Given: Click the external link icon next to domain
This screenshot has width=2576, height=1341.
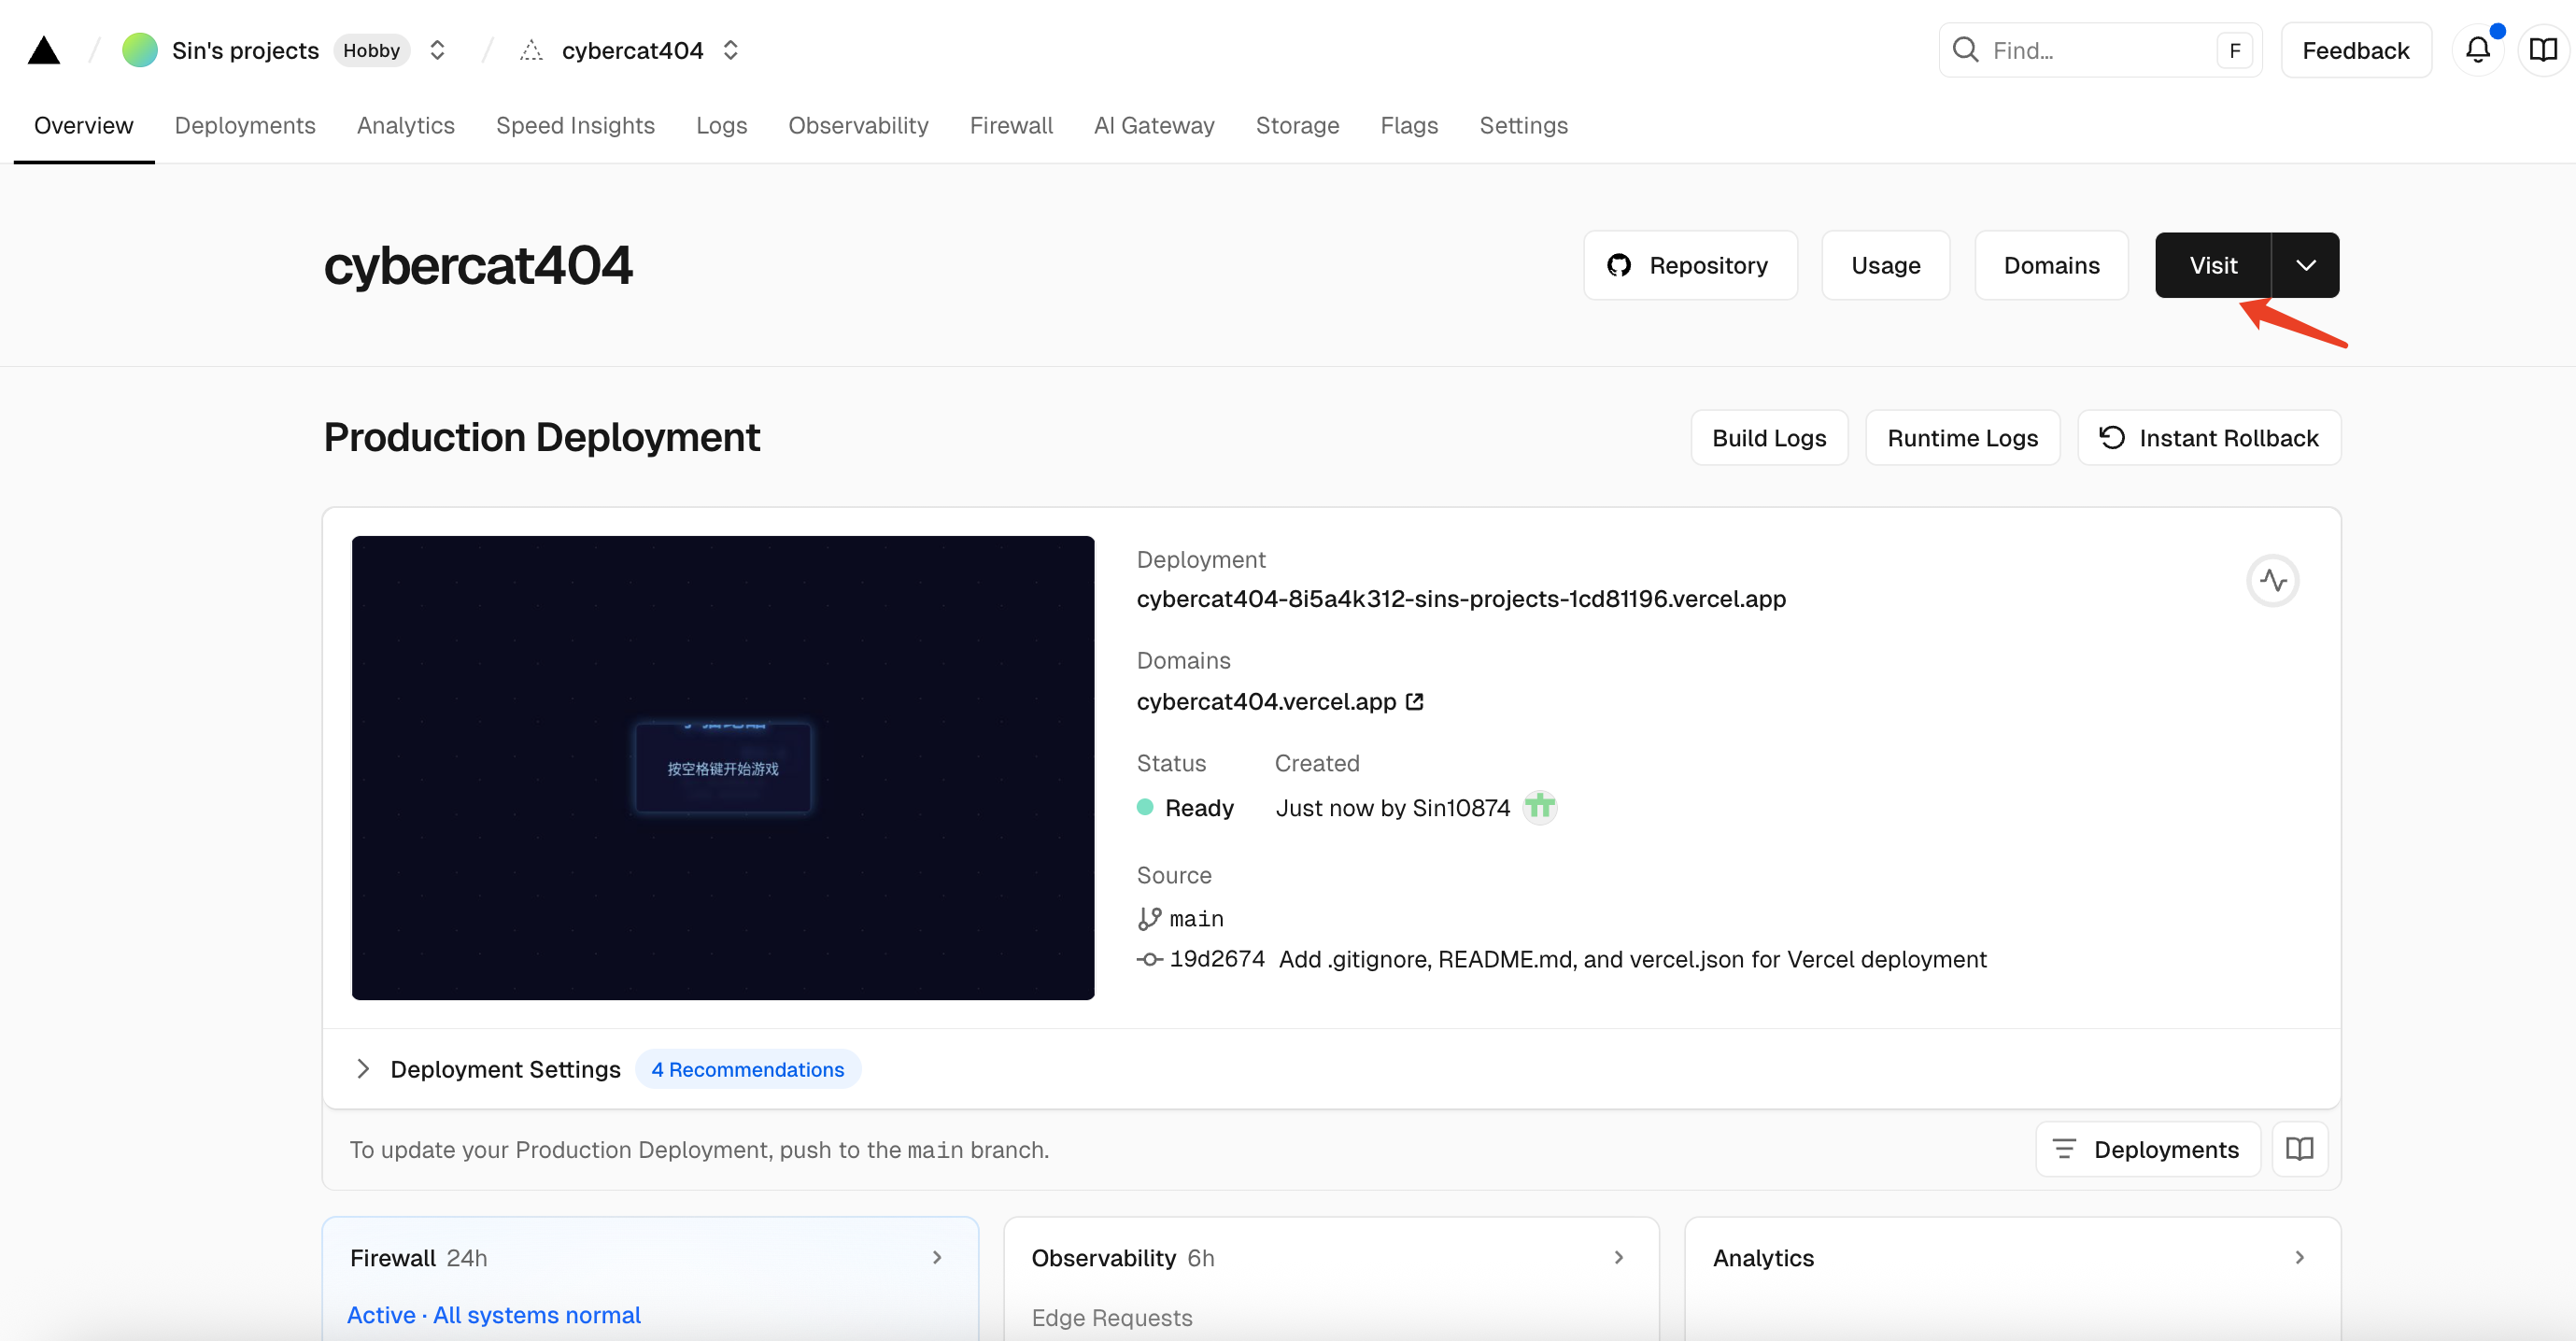Looking at the screenshot, I should 1414,701.
